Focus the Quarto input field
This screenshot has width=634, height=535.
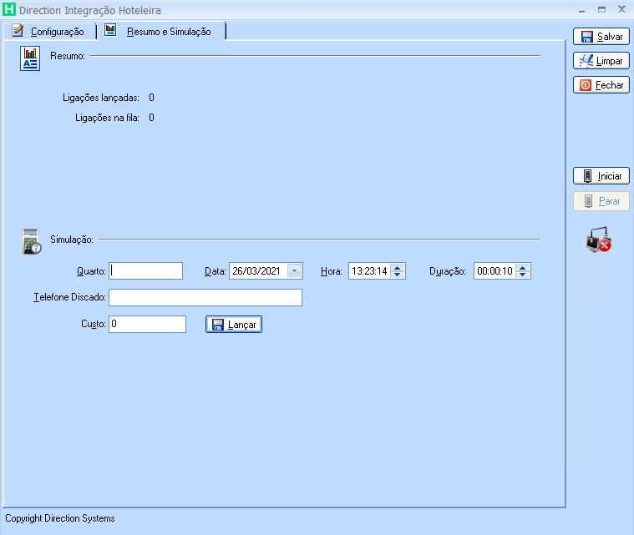pyautogui.click(x=145, y=270)
